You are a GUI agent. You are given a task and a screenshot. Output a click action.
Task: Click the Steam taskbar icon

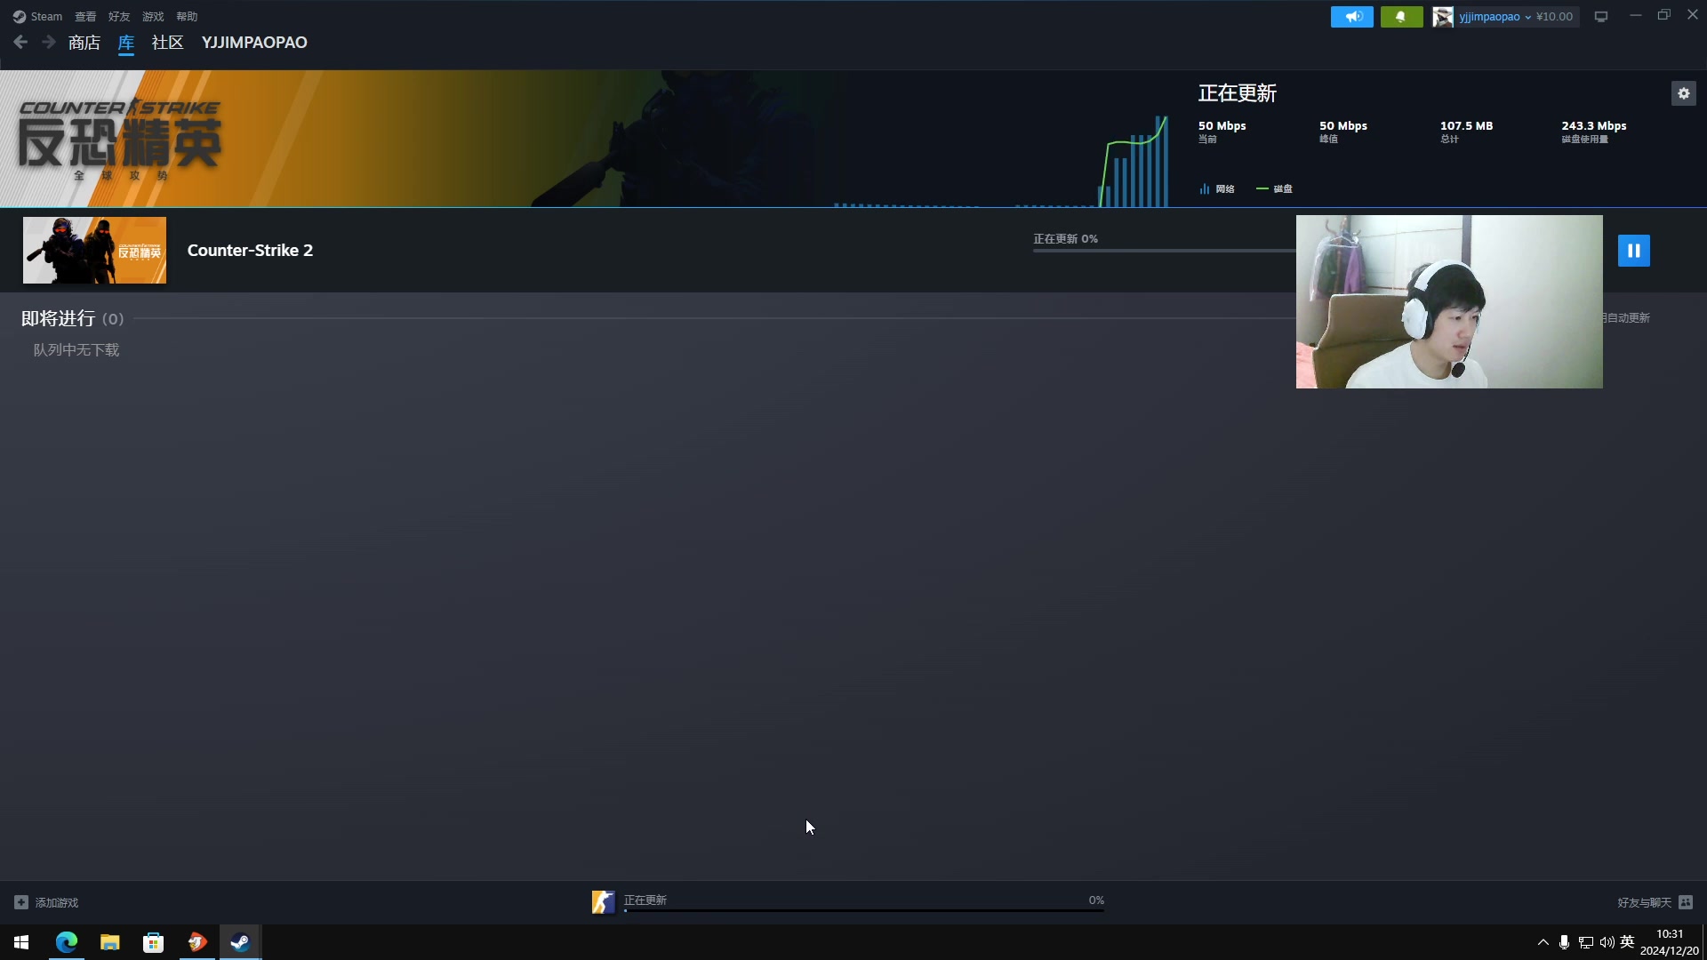240,942
